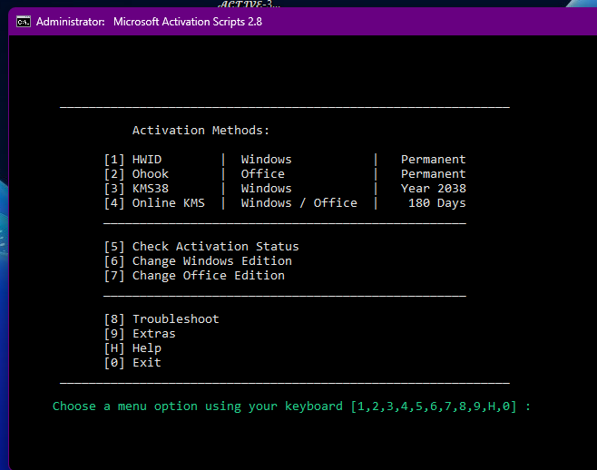Click '[7] Change Office Edition' line
Screen dimensions: 597x470
point(194,275)
